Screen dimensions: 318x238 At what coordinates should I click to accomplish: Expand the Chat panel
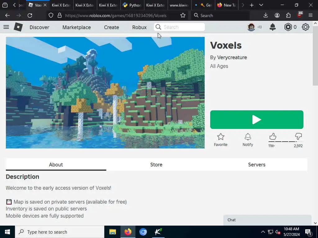267,220
